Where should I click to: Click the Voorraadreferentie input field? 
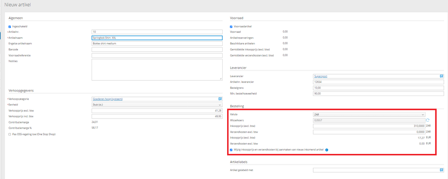click(x=157, y=55)
